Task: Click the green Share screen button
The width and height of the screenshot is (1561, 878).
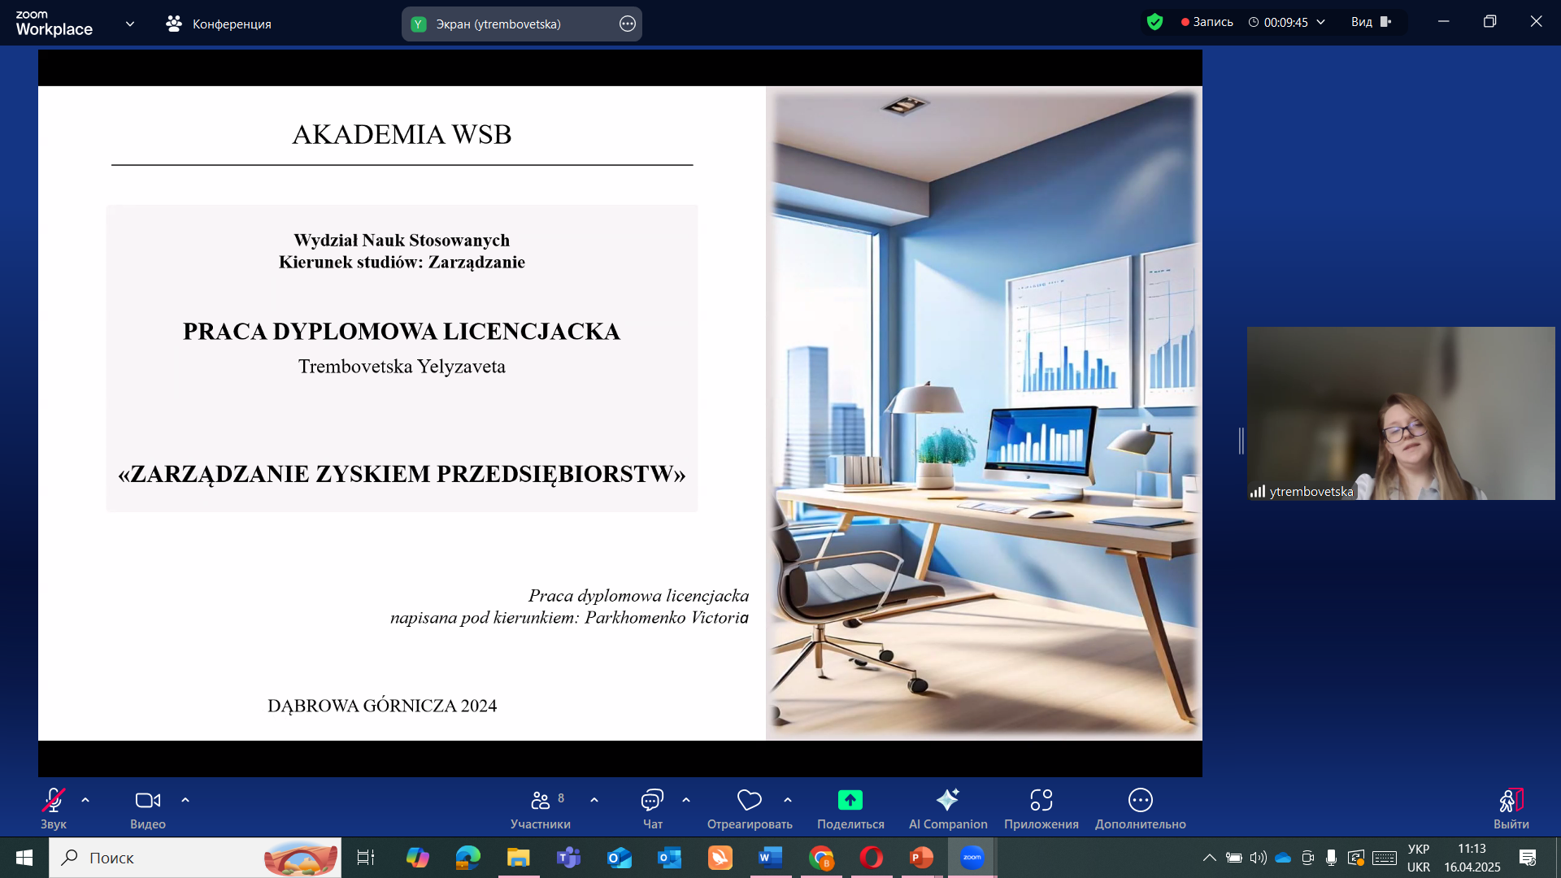Action: [850, 801]
